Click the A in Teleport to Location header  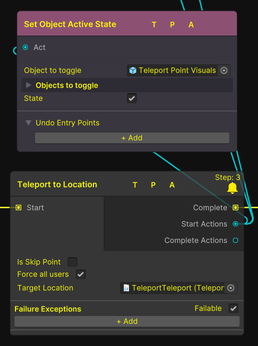point(172,185)
